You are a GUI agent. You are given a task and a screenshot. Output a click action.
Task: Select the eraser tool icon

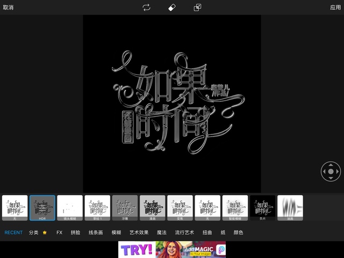pos(172,8)
